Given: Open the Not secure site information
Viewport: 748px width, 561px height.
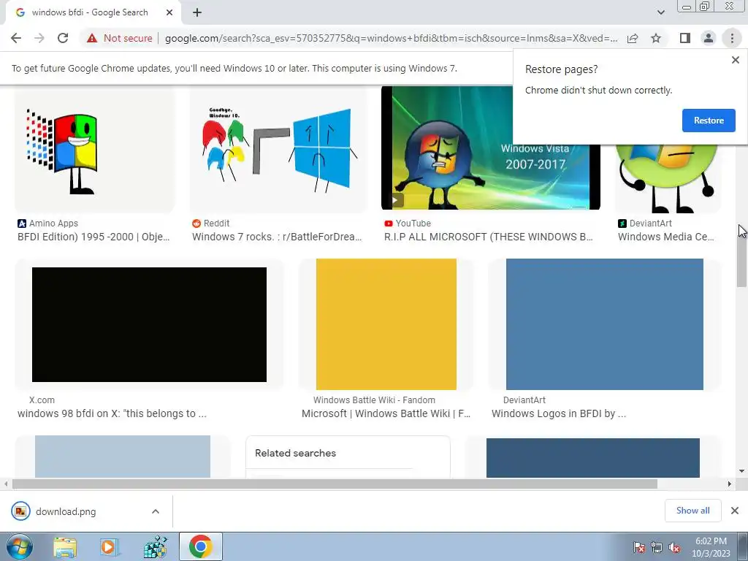Looking at the screenshot, I should [x=119, y=38].
